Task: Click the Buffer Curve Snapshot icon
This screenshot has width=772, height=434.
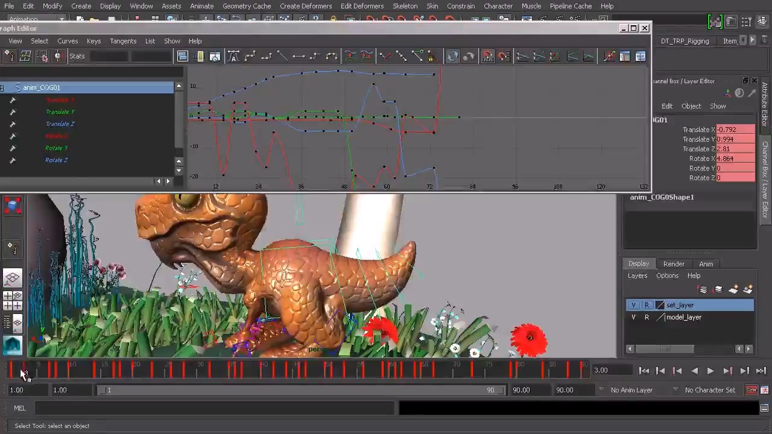Action: tap(350, 56)
